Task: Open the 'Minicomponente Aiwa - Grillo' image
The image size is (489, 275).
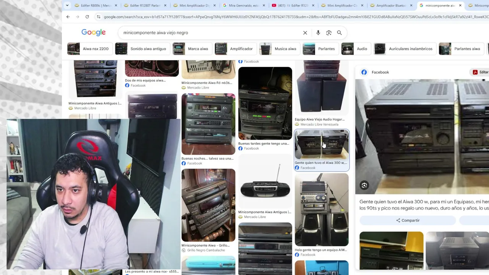Action: (208, 205)
